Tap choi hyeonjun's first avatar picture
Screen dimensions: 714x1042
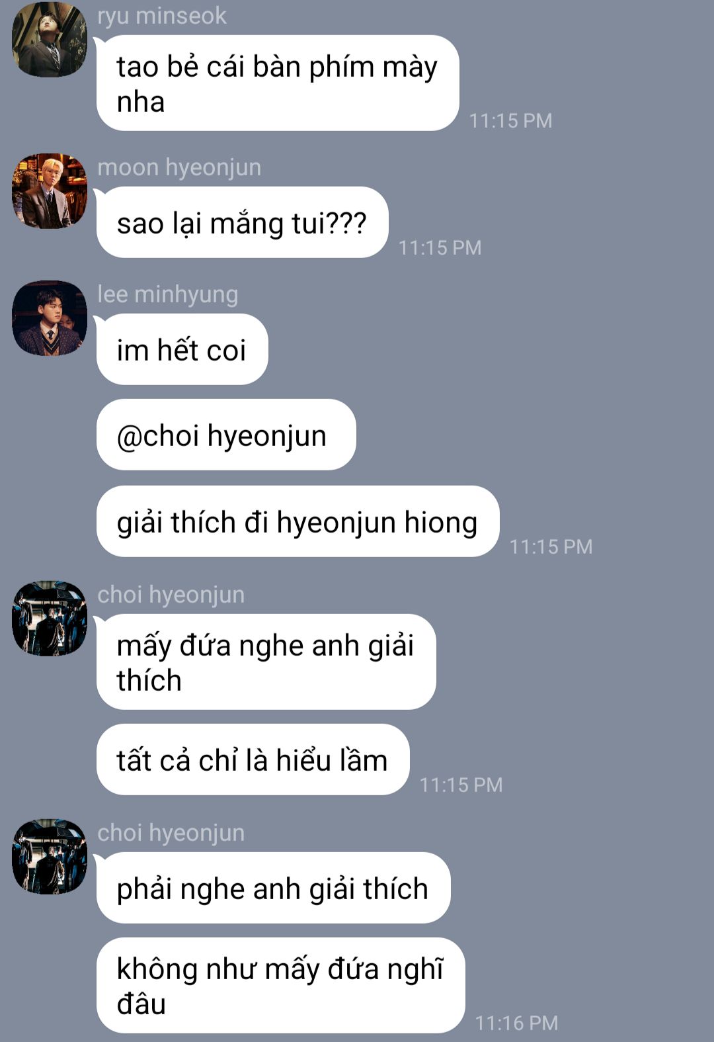click(50, 619)
